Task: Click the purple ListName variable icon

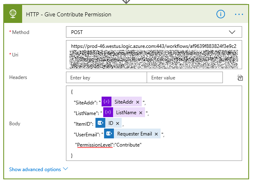Action: (108, 112)
